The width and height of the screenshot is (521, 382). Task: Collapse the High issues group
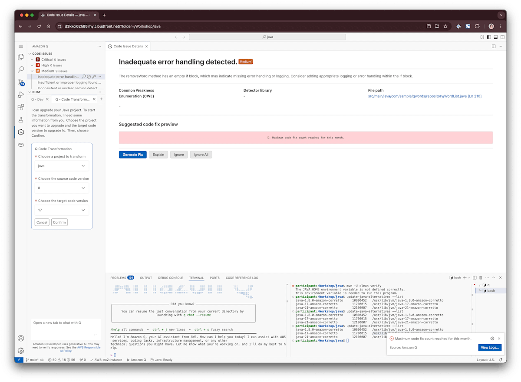(x=32, y=65)
